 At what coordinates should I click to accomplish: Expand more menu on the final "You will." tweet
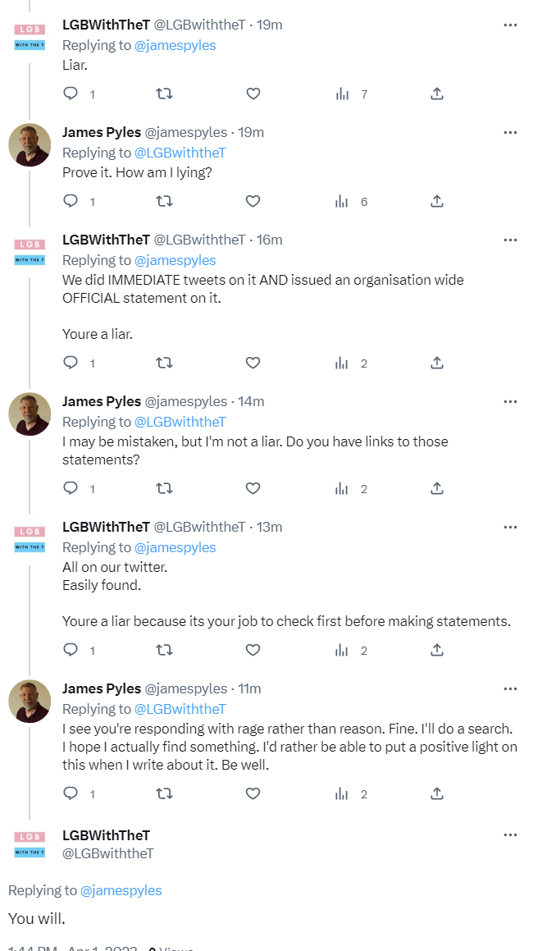pos(510,834)
